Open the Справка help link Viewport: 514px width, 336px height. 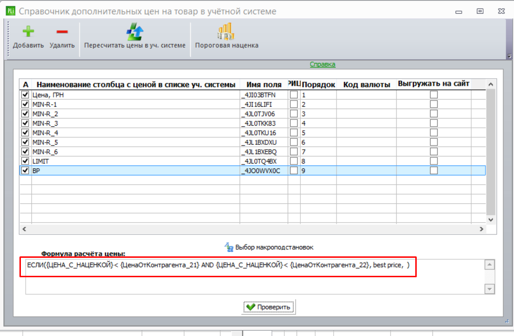coord(323,64)
